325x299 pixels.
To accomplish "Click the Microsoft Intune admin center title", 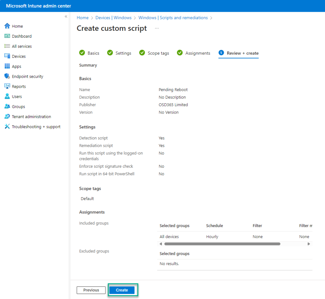I will [x=38, y=6].
